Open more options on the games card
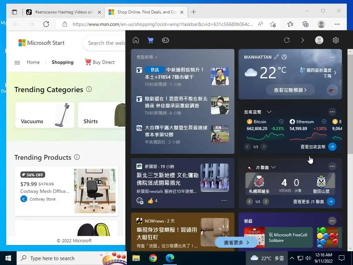 click(x=332, y=221)
